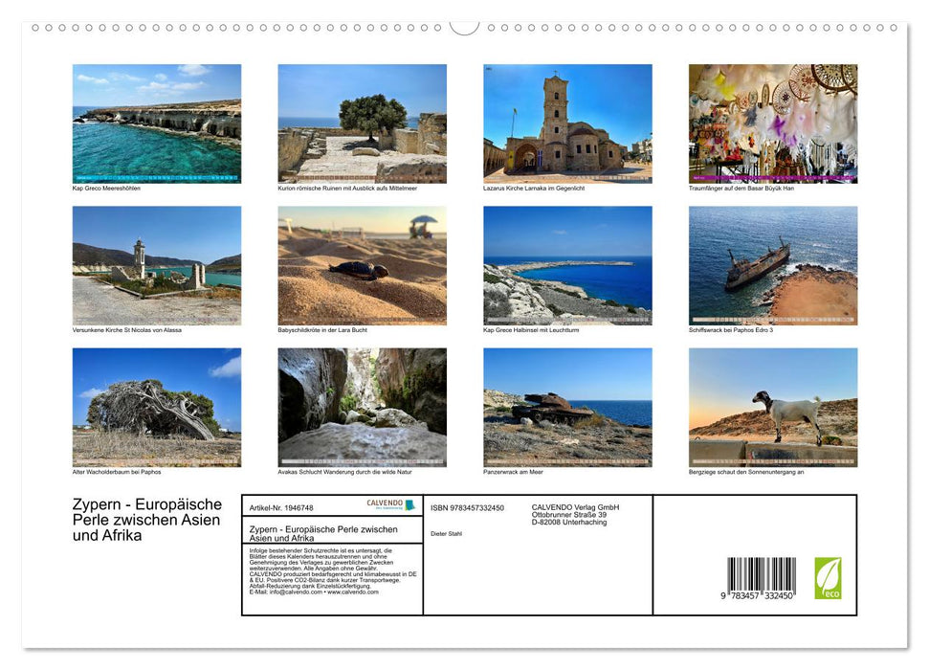Image resolution: width=929 pixels, height=670 pixels.
Task: Select the Kap Greco Meereshöhlen photo
Action: (157, 123)
